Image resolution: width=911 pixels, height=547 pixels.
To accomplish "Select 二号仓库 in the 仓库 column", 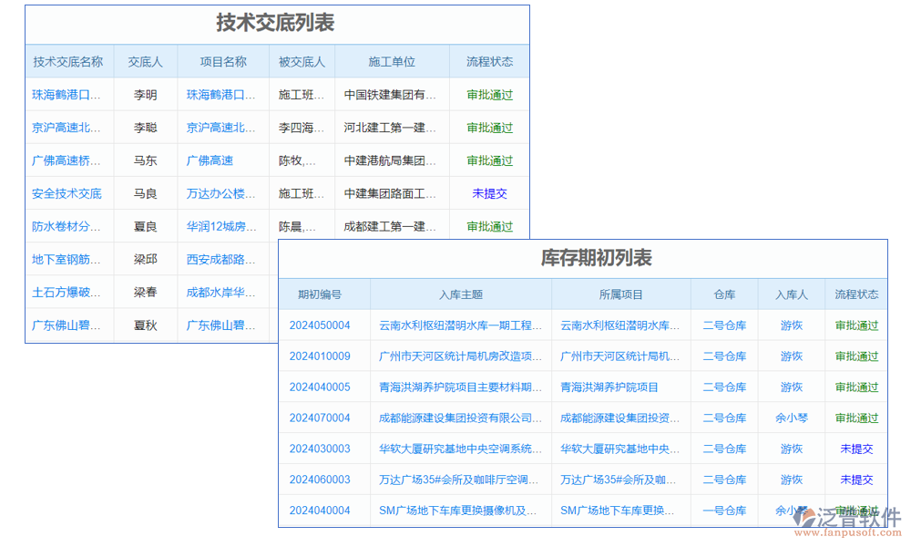I will click(x=723, y=325).
